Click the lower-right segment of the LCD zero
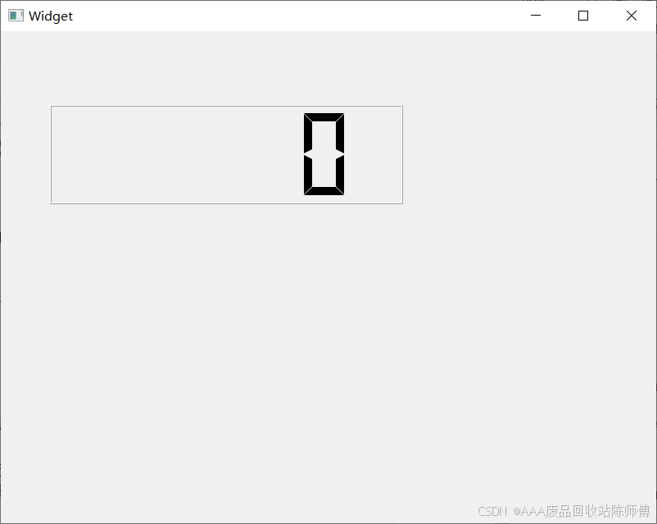657x524 pixels. click(340, 175)
